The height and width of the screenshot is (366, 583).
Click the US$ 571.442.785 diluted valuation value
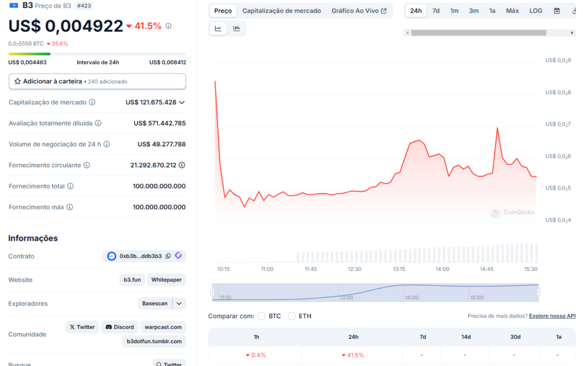click(159, 123)
